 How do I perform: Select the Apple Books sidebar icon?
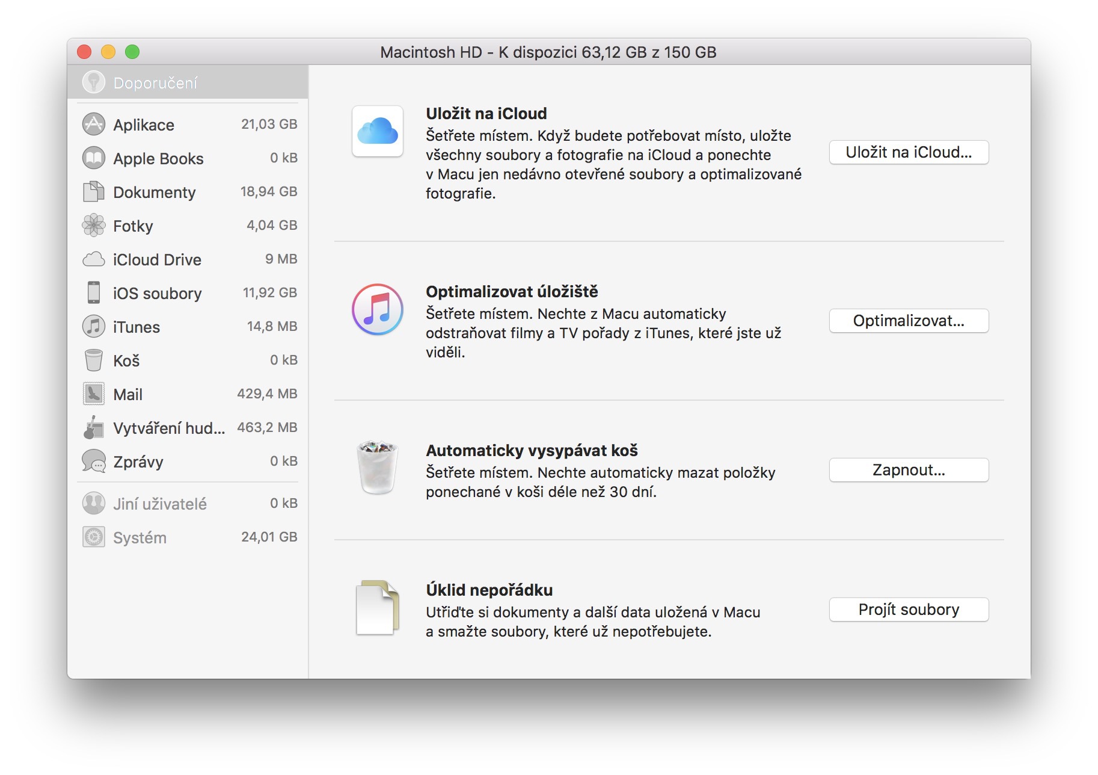pyautogui.click(x=93, y=158)
